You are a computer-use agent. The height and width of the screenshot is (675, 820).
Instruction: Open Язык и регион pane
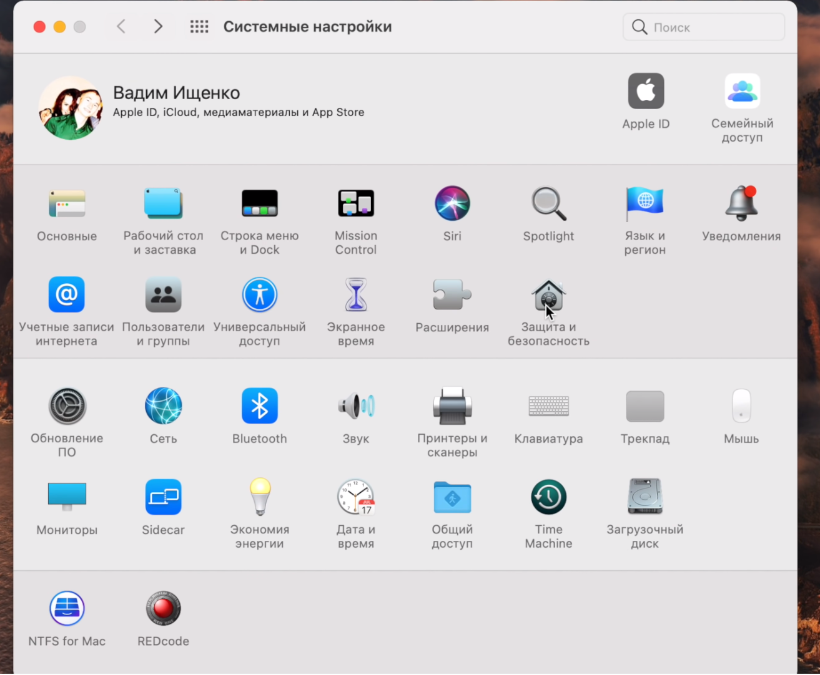pyautogui.click(x=645, y=203)
